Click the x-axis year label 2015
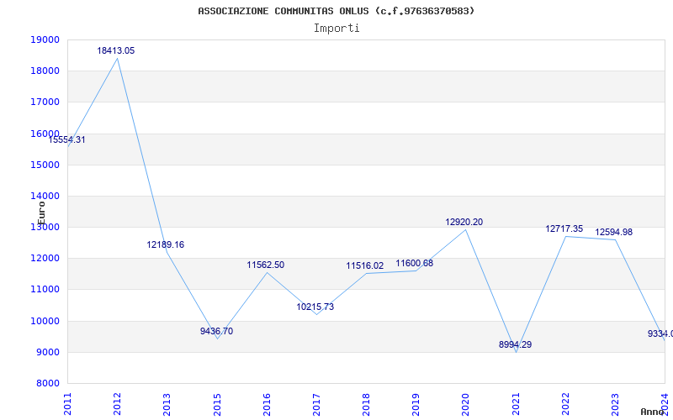This screenshot has height=420, width=673. (x=217, y=404)
